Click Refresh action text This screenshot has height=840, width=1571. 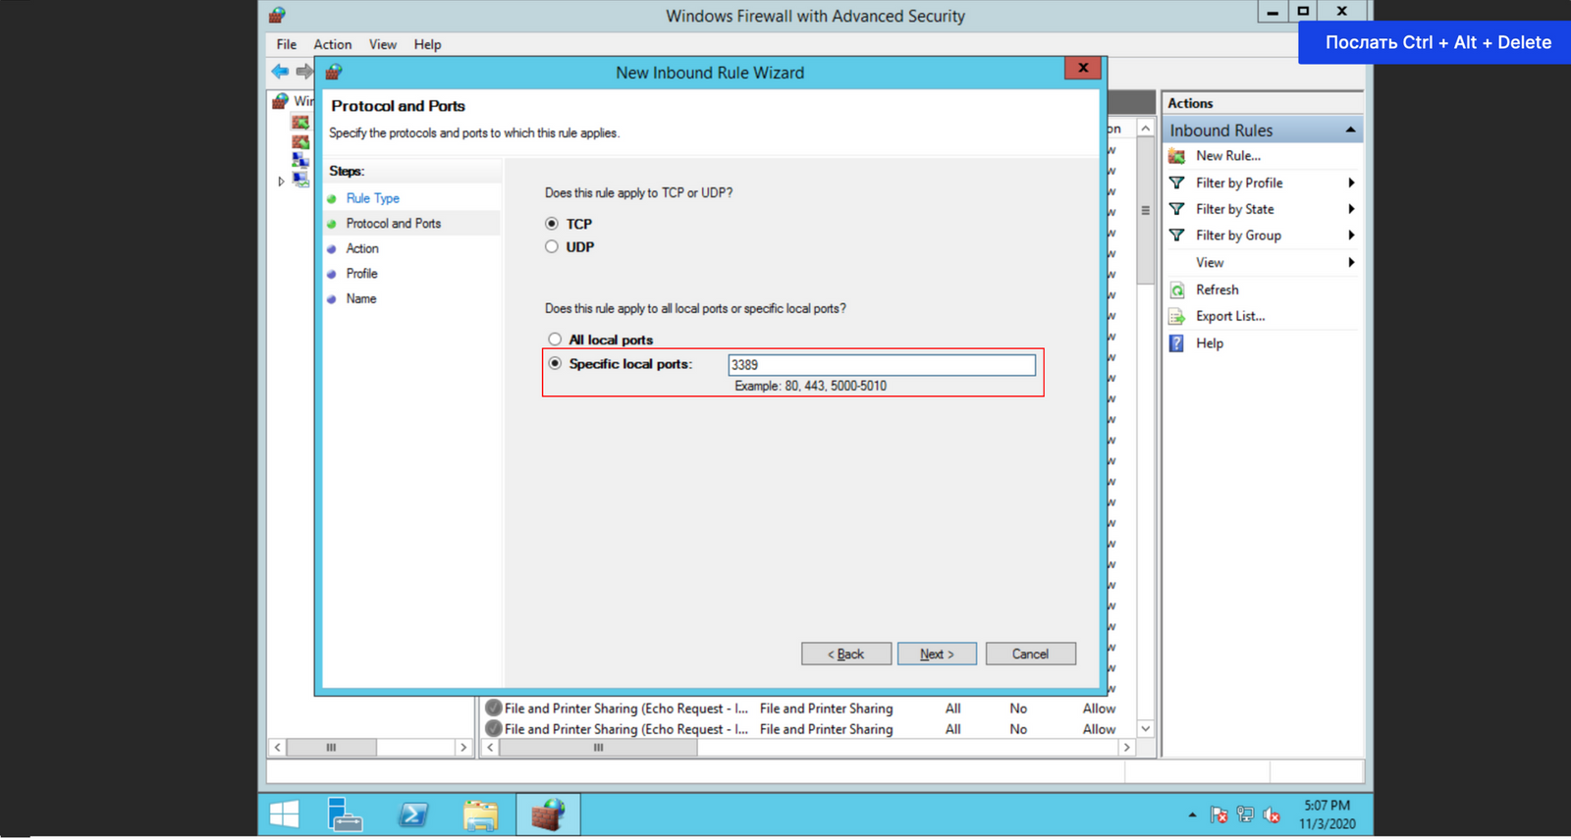[x=1218, y=290]
